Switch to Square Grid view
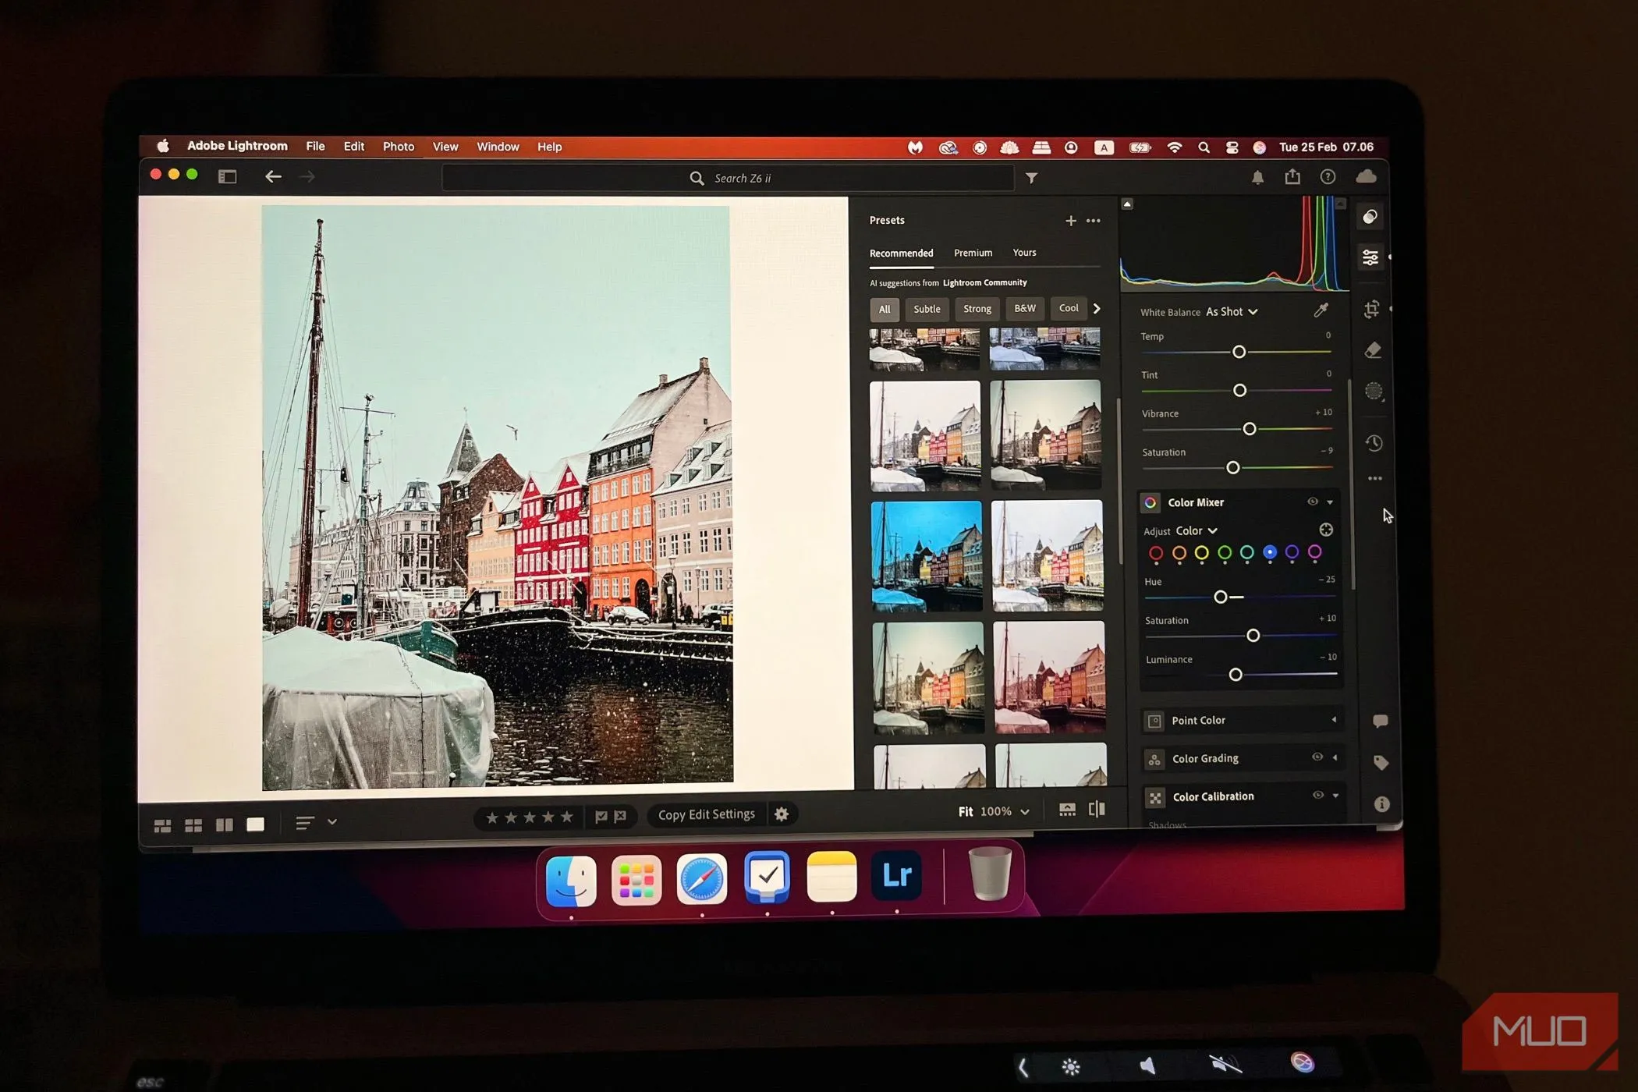The image size is (1638, 1092). (193, 825)
